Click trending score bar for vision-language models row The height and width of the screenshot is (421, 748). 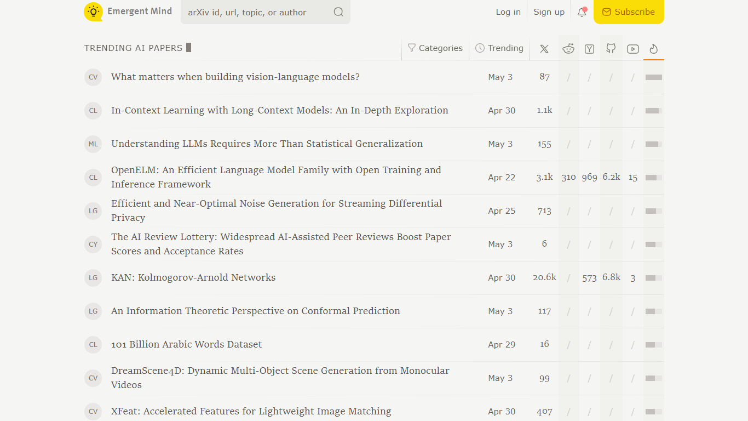coord(654,77)
